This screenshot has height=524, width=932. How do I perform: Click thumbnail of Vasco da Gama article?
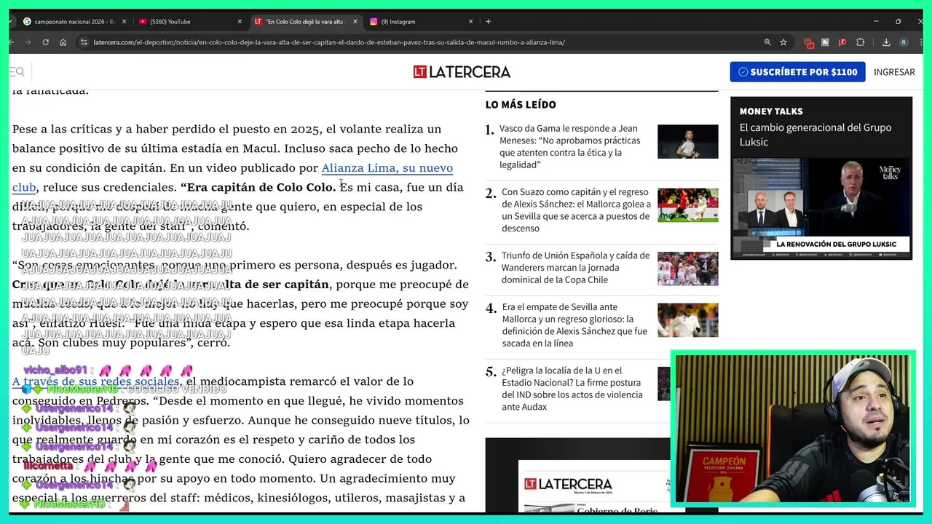pyautogui.click(x=687, y=141)
